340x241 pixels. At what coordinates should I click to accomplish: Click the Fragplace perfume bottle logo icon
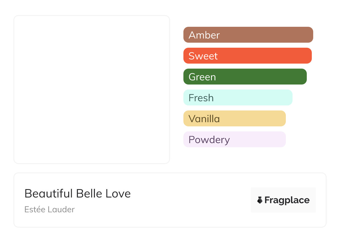tap(260, 200)
